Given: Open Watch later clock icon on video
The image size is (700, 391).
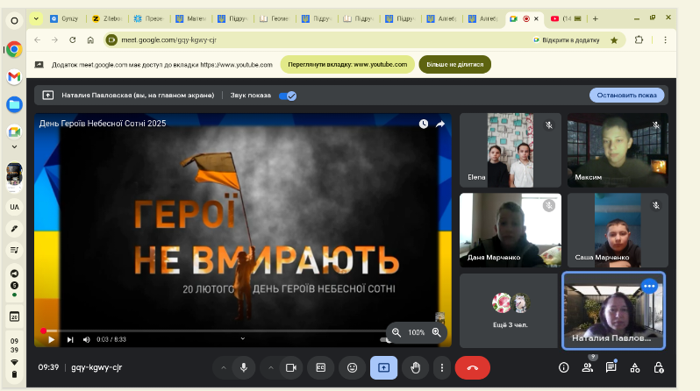Looking at the screenshot, I should [423, 124].
